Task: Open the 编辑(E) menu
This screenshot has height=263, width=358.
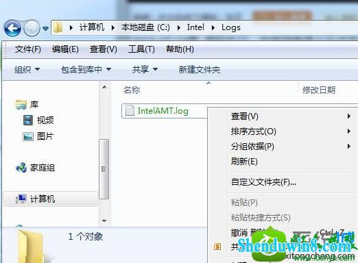Action: click(65, 49)
